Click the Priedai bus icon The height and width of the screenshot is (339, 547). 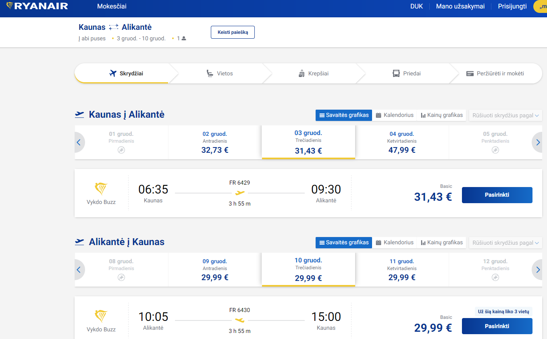(396, 73)
